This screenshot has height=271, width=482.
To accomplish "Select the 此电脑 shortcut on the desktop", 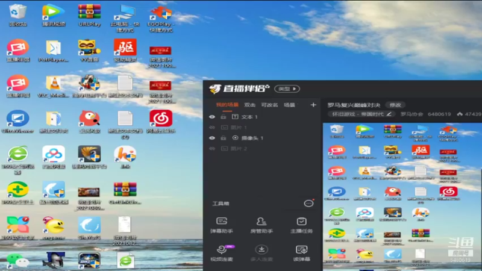I will coord(125,19).
